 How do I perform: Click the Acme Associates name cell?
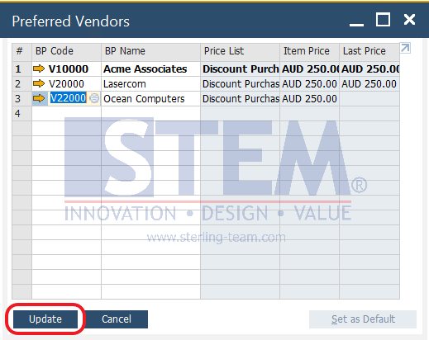[150, 68]
